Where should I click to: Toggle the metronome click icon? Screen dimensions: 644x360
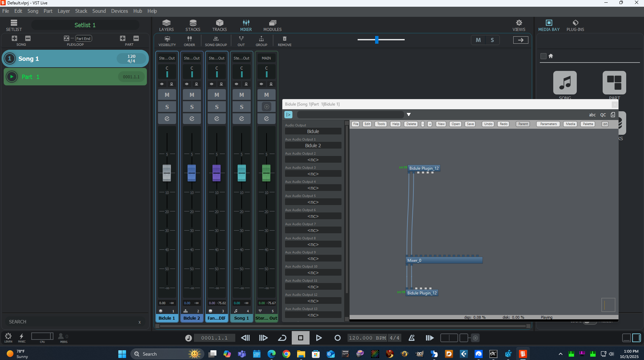coord(411,338)
